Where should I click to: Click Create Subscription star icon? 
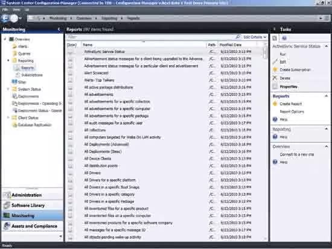coord(275,69)
